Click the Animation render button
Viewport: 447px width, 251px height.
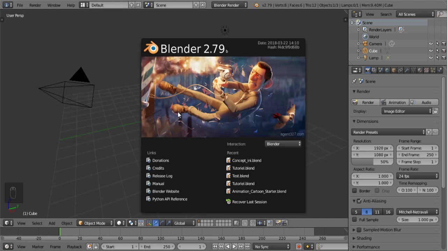pos(394,102)
